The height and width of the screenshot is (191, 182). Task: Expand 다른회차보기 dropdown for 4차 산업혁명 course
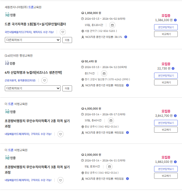coord(32,88)
